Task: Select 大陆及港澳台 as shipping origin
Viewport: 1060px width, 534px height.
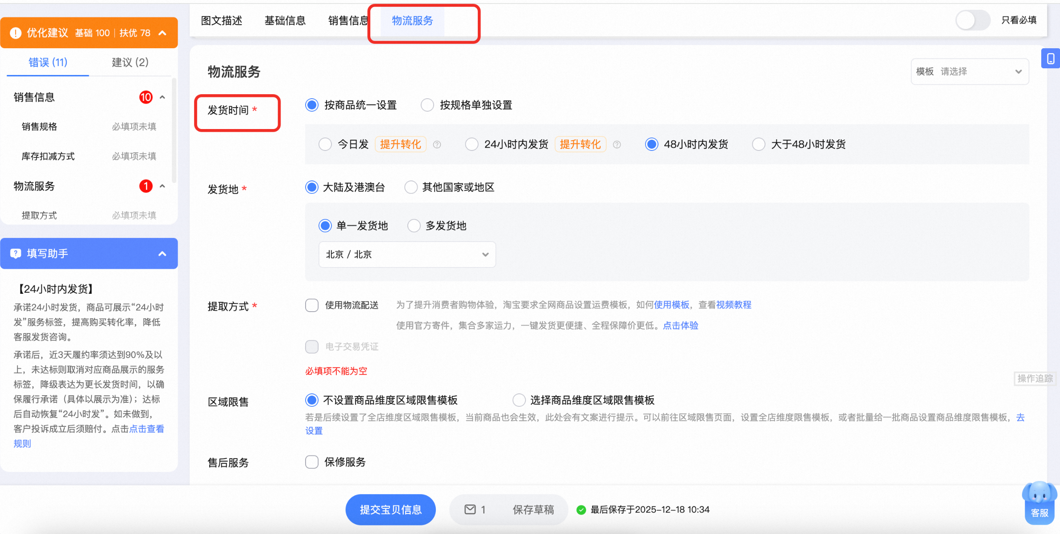Action: click(x=312, y=187)
